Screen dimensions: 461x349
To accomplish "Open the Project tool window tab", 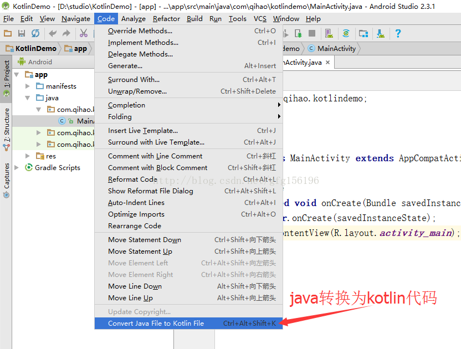I will click(7, 79).
